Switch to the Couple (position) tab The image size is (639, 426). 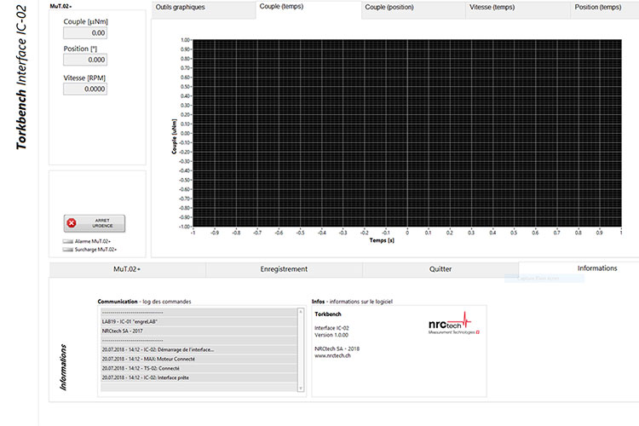(413, 9)
